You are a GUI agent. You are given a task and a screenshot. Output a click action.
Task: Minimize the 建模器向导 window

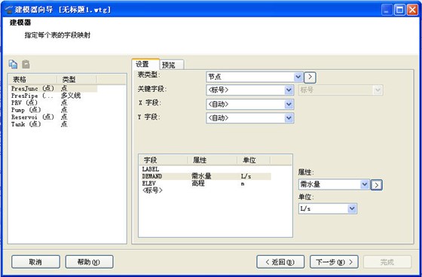coord(387,11)
